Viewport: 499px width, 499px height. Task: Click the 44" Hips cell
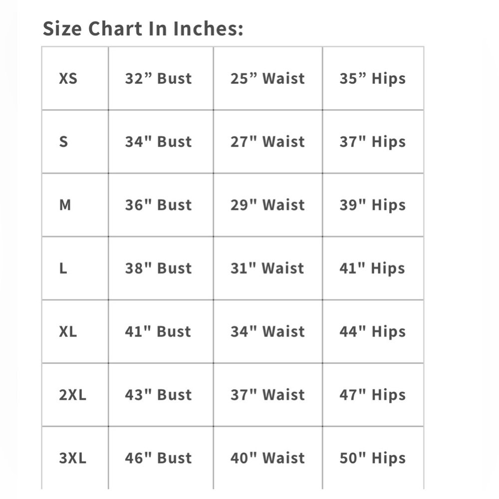point(373,331)
